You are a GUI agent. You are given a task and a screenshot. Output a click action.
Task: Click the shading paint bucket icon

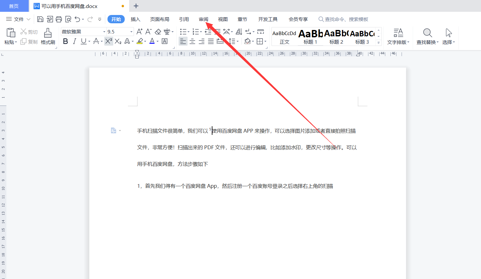click(247, 41)
